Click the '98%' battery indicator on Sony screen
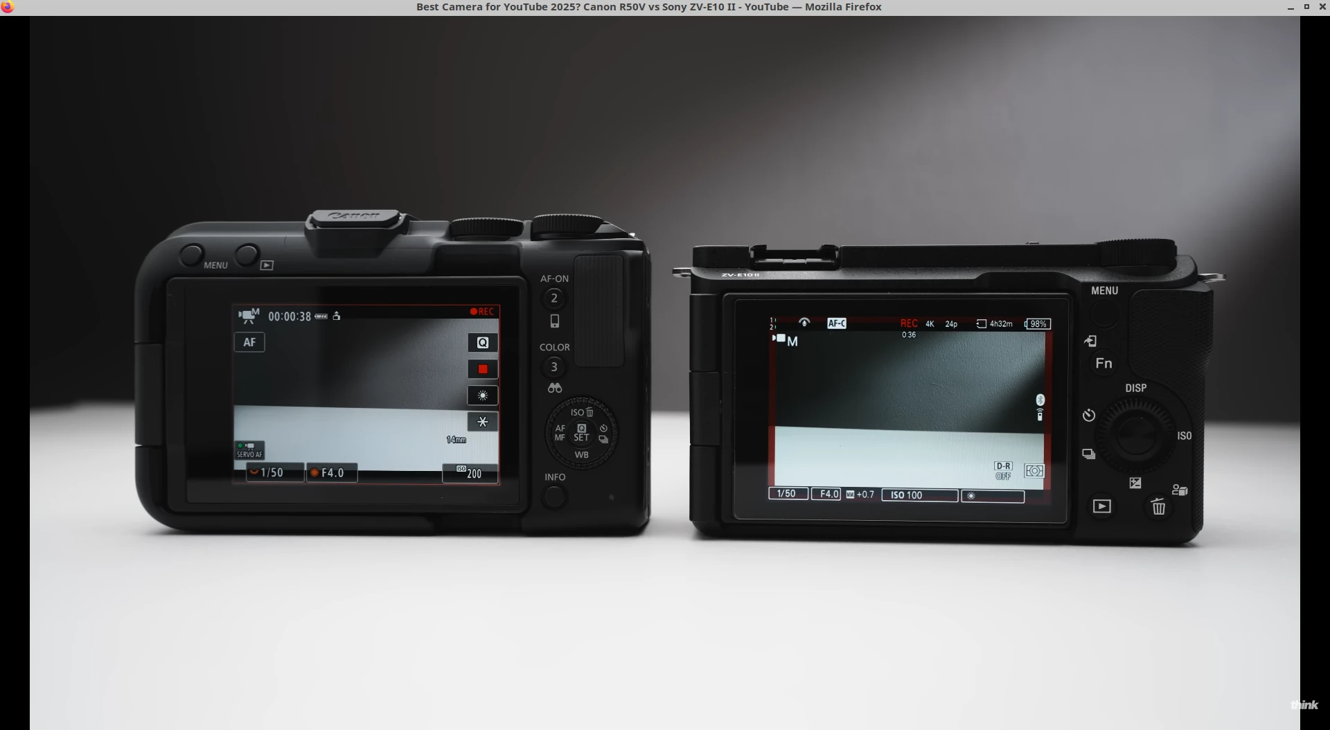Screen dimensions: 1330x730 click(1038, 324)
